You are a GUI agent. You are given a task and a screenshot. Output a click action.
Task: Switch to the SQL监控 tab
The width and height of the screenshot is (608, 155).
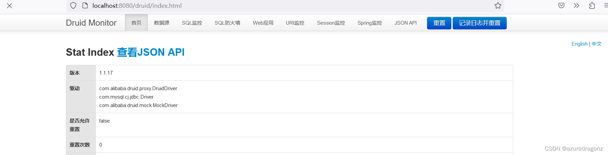pos(192,23)
